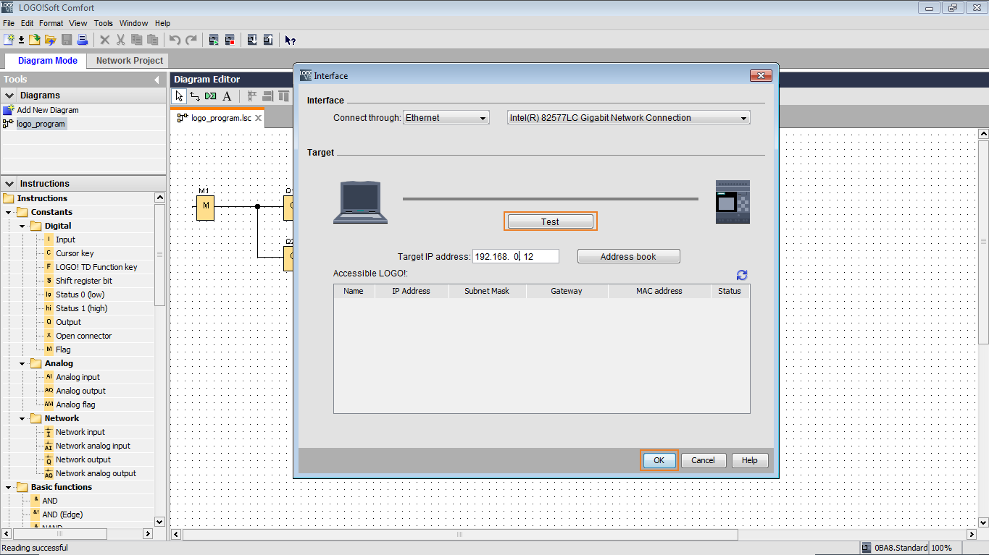989x555 pixels.
Task: Click the Target IP address field
Action: coord(515,257)
